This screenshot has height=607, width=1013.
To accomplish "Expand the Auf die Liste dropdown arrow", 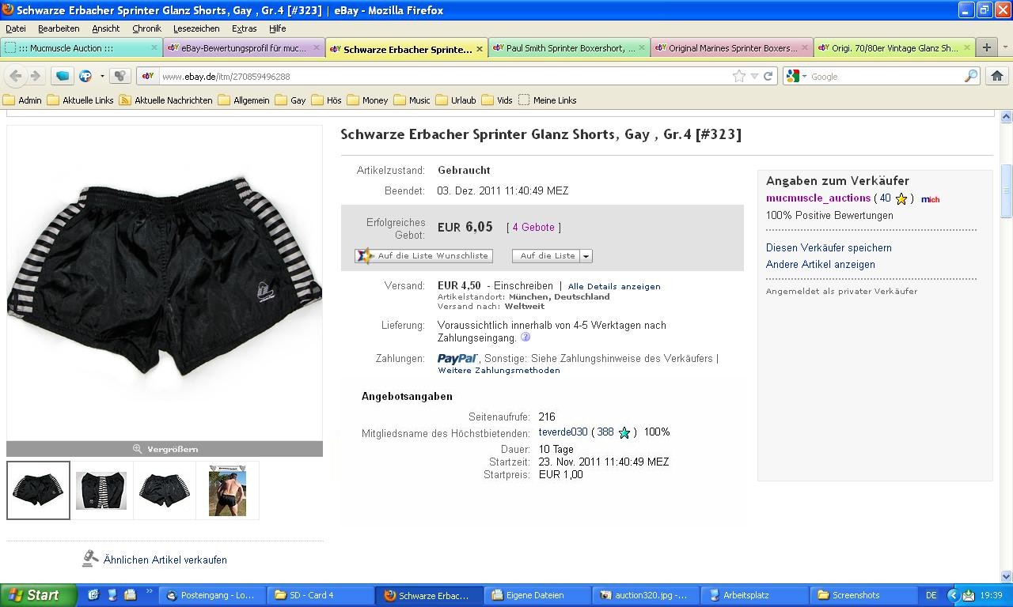I will 586,256.
